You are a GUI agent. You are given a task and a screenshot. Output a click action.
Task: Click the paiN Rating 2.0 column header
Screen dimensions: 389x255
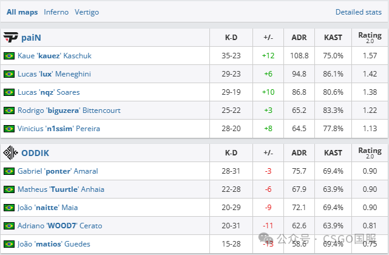point(370,38)
